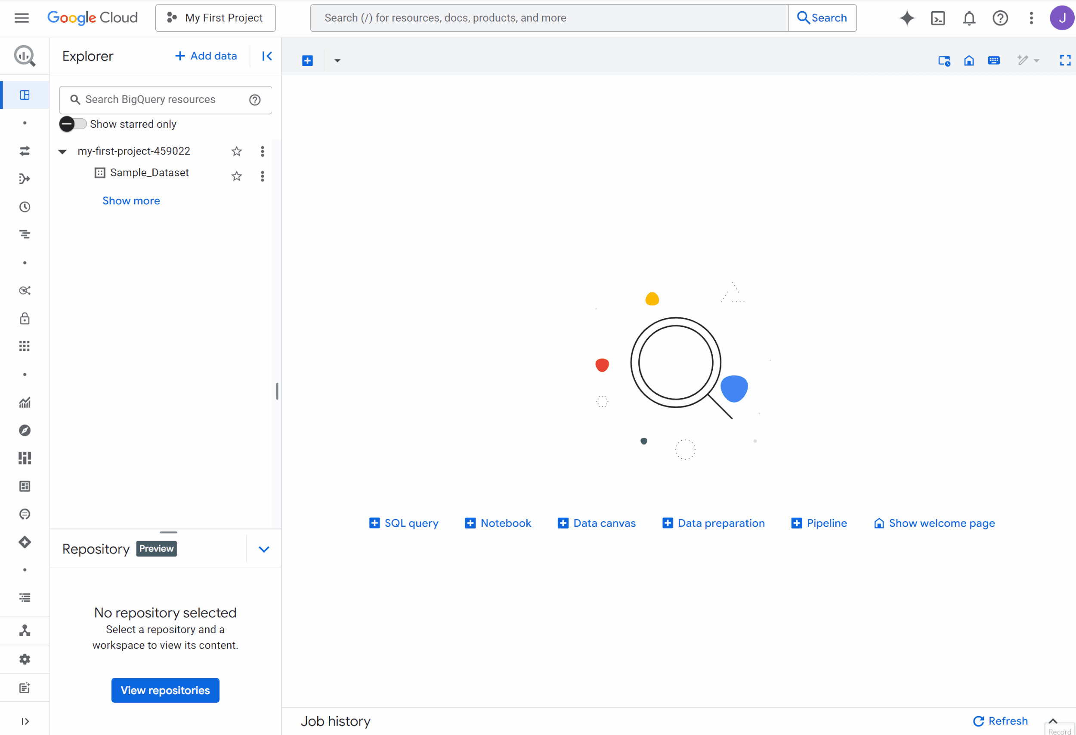The image size is (1076, 735).
Task: Expand the left navigation sidebar
Action: [x=25, y=721]
